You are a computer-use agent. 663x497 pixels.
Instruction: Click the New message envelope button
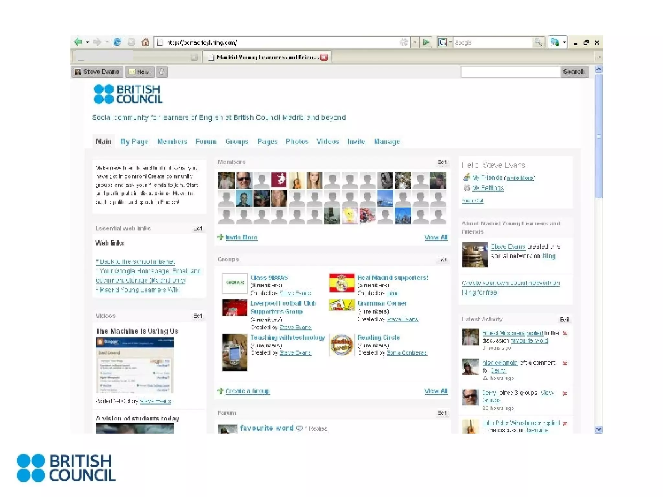[x=139, y=72]
